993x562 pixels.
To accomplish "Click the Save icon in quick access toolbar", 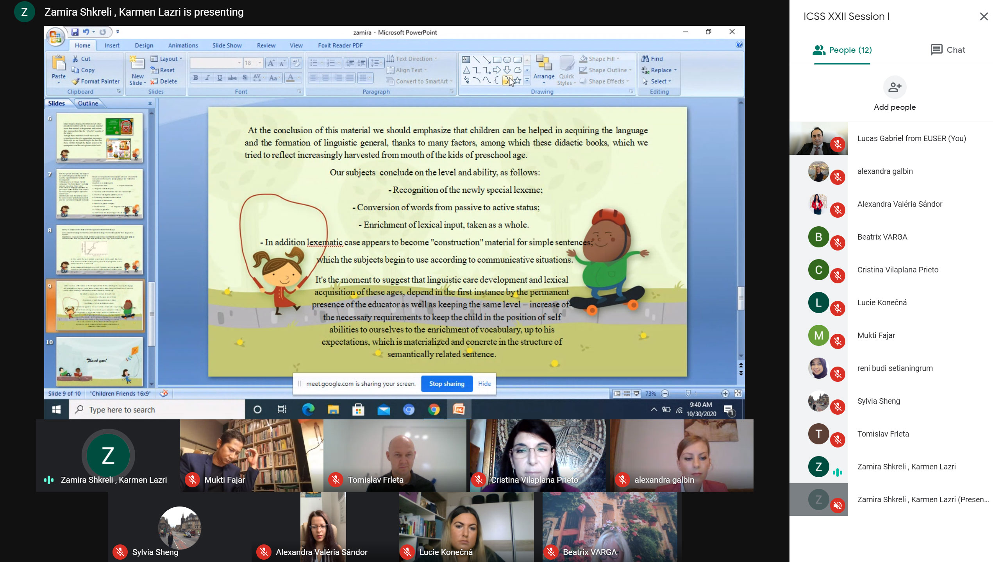I will click(75, 32).
